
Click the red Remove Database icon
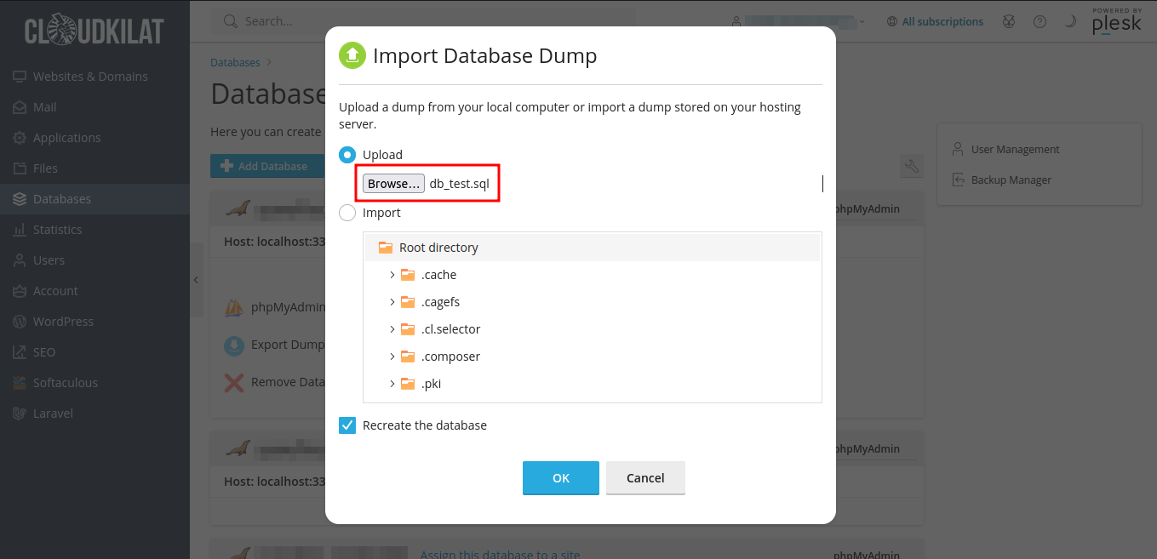tap(234, 383)
